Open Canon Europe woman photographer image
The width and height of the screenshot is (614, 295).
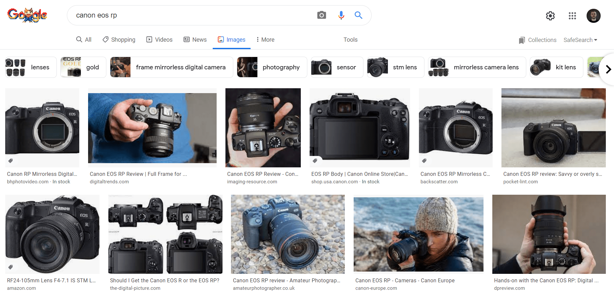(x=419, y=234)
